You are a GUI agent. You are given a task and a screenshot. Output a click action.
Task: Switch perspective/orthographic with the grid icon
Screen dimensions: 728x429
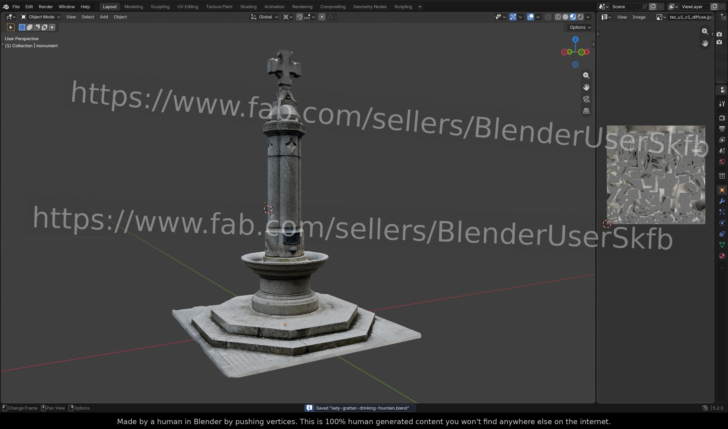pos(586,111)
